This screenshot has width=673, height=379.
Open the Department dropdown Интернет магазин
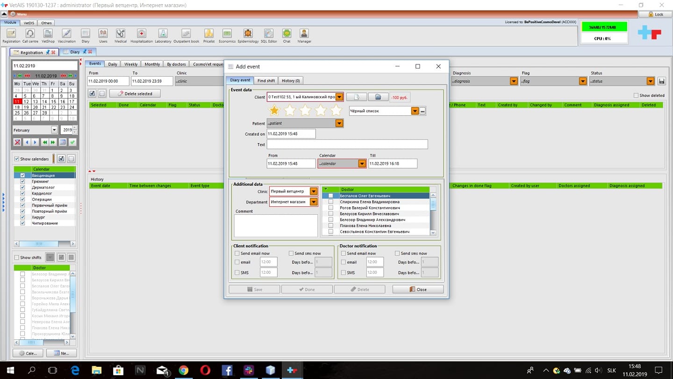coord(314,202)
